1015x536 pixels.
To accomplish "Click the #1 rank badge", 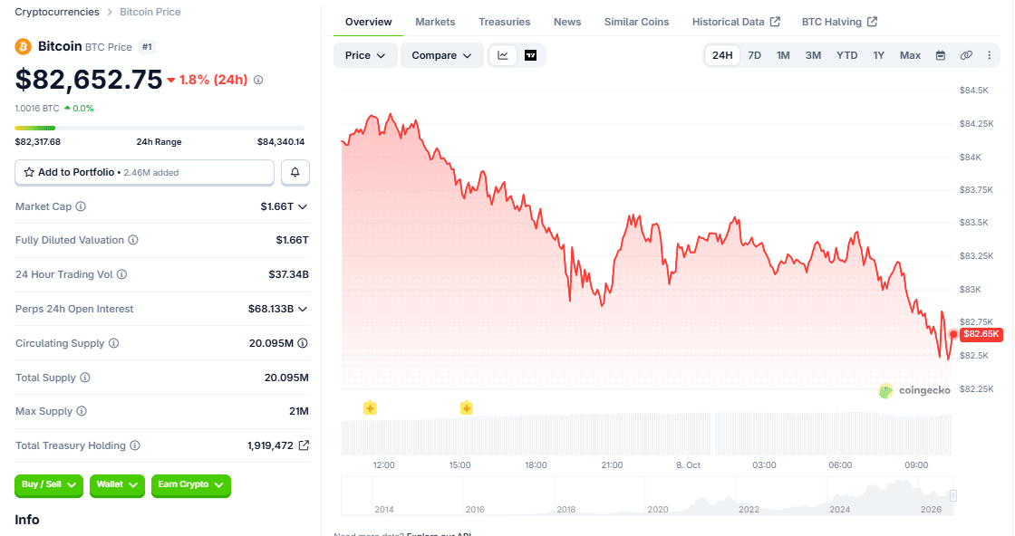I will coord(147,46).
